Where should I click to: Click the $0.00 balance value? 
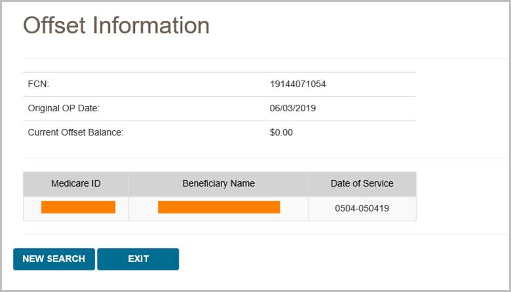(x=282, y=132)
